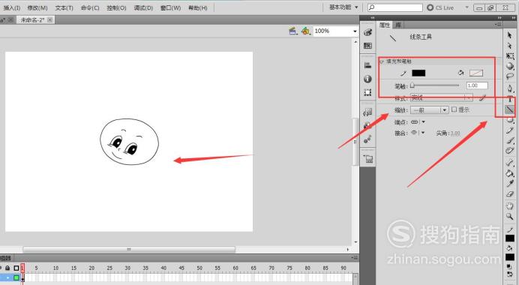Pick fill color in properties panel
Screen dimensions: 519x285
click(x=476, y=73)
